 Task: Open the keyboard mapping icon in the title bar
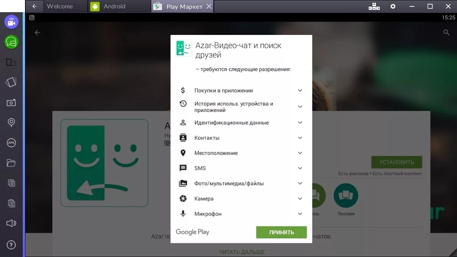[x=374, y=6]
